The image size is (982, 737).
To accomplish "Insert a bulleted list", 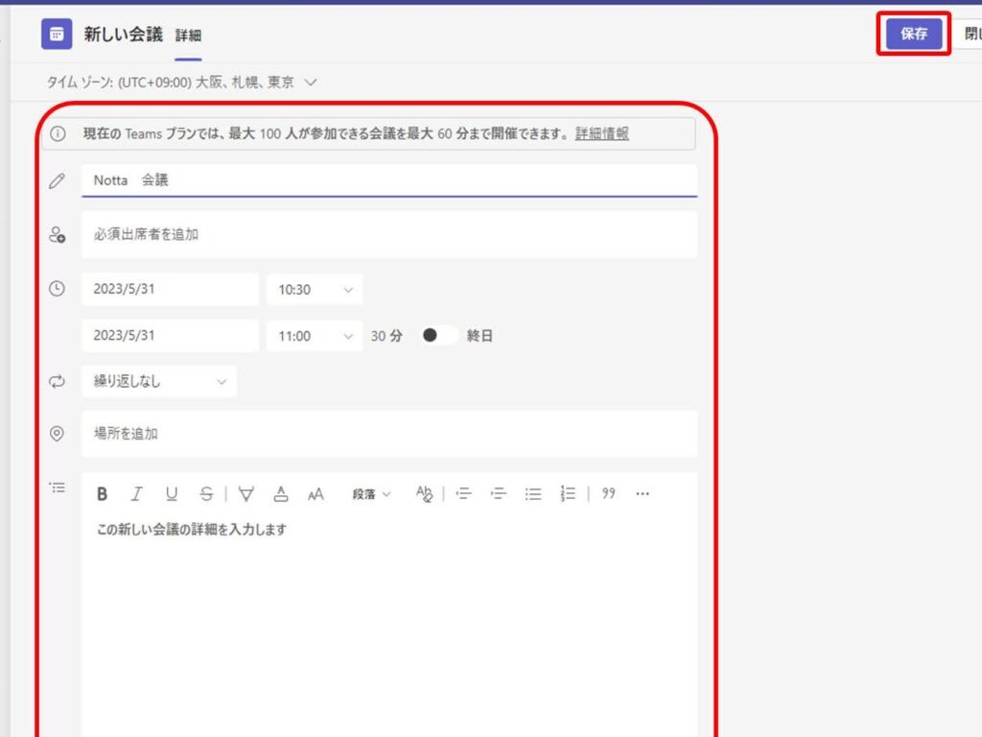I will [x=533, y=494].
